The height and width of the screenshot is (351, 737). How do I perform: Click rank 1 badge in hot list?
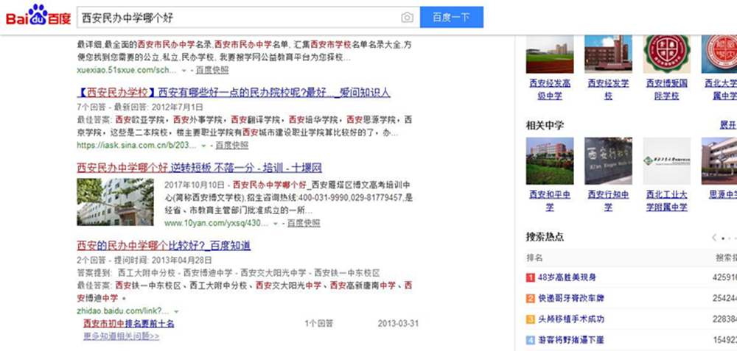click(530, 278)
